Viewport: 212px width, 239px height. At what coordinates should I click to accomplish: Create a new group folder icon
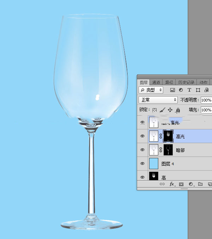coord(200,184)
